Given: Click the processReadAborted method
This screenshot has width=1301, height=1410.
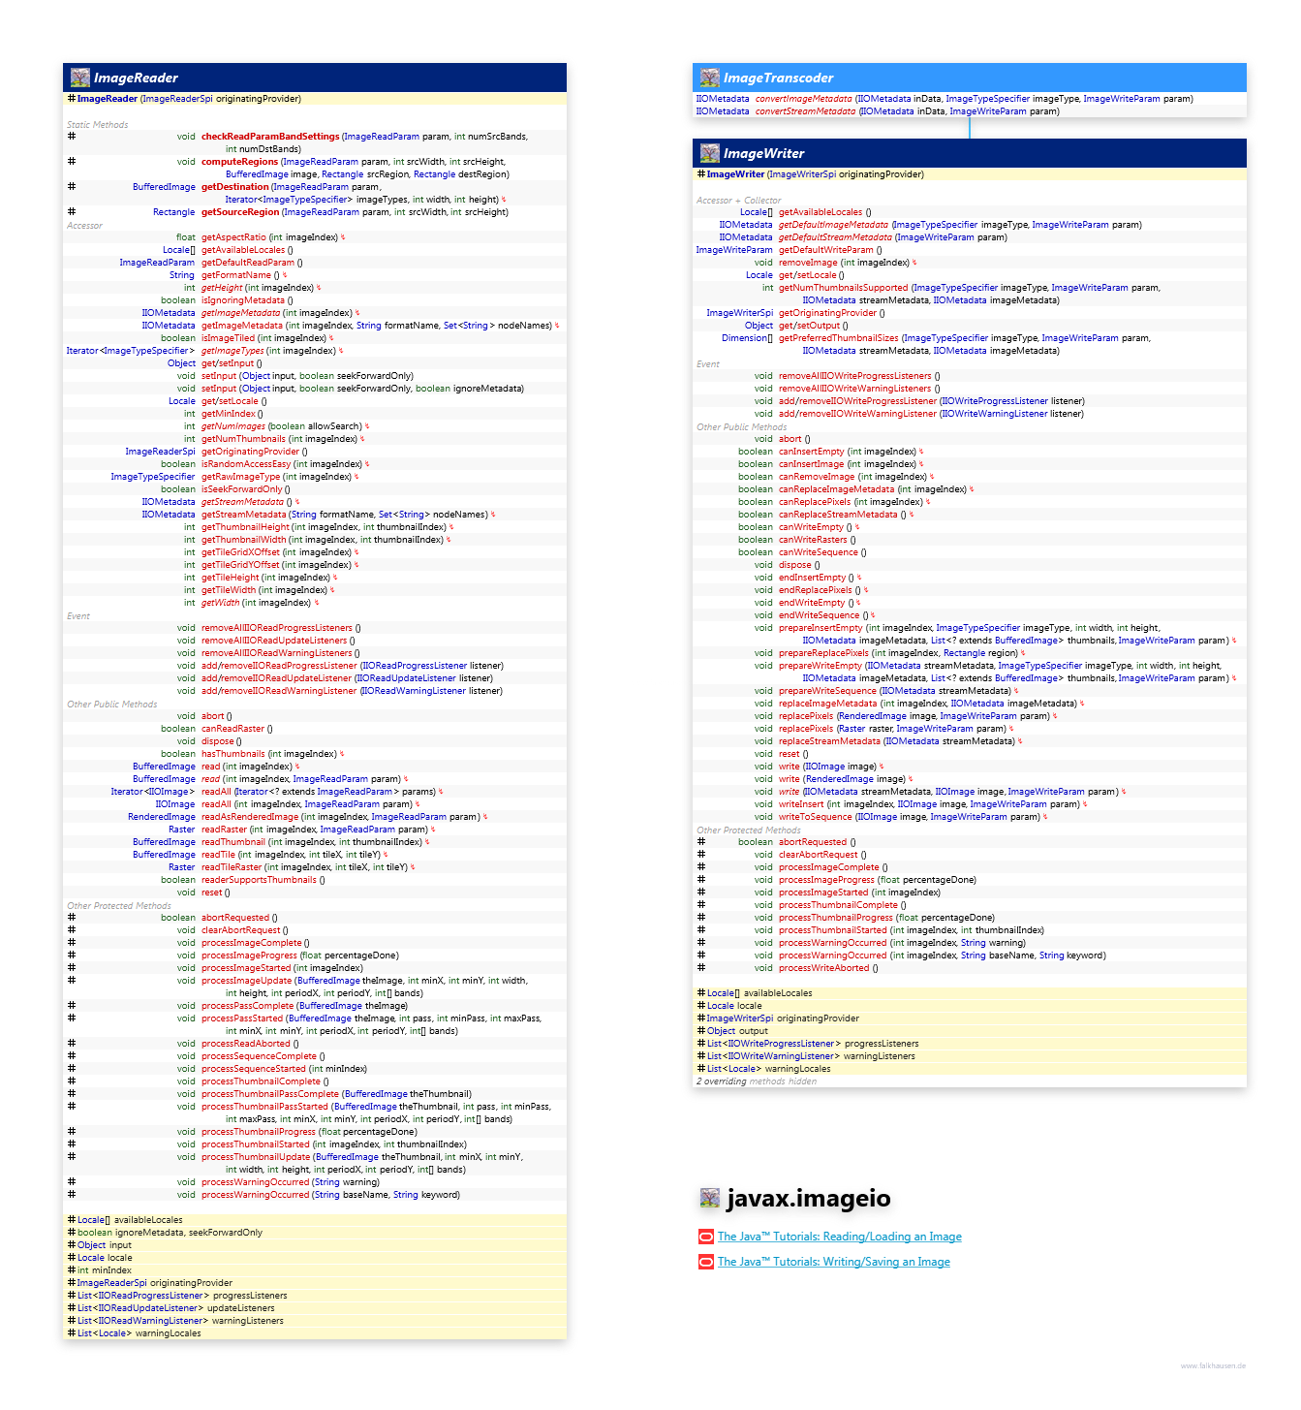Looking at the screenshot, I should [246, 1044].
